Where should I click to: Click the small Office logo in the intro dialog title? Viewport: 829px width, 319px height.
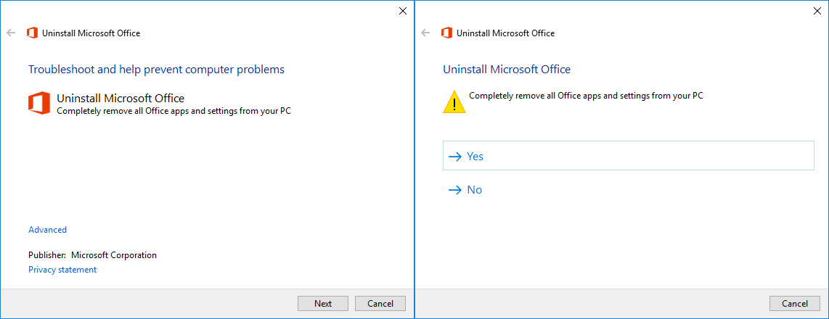click(32, 33)
